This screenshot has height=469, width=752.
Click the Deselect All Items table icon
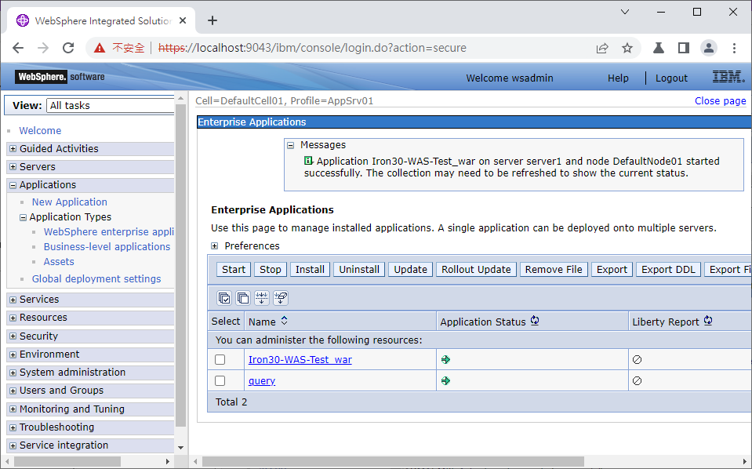pos(243,298)
